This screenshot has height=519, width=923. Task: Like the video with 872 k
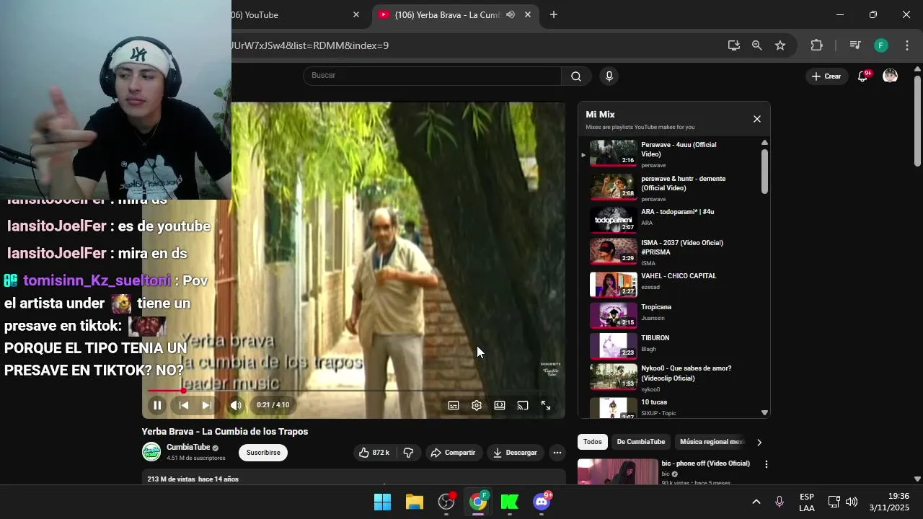pos(374,453)
